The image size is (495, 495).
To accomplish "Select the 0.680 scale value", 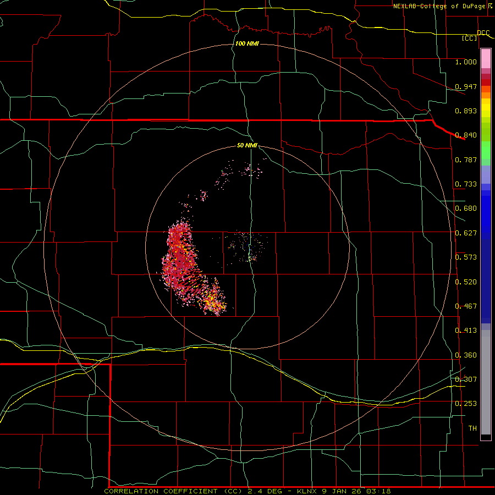I will [x=466, y=208].
